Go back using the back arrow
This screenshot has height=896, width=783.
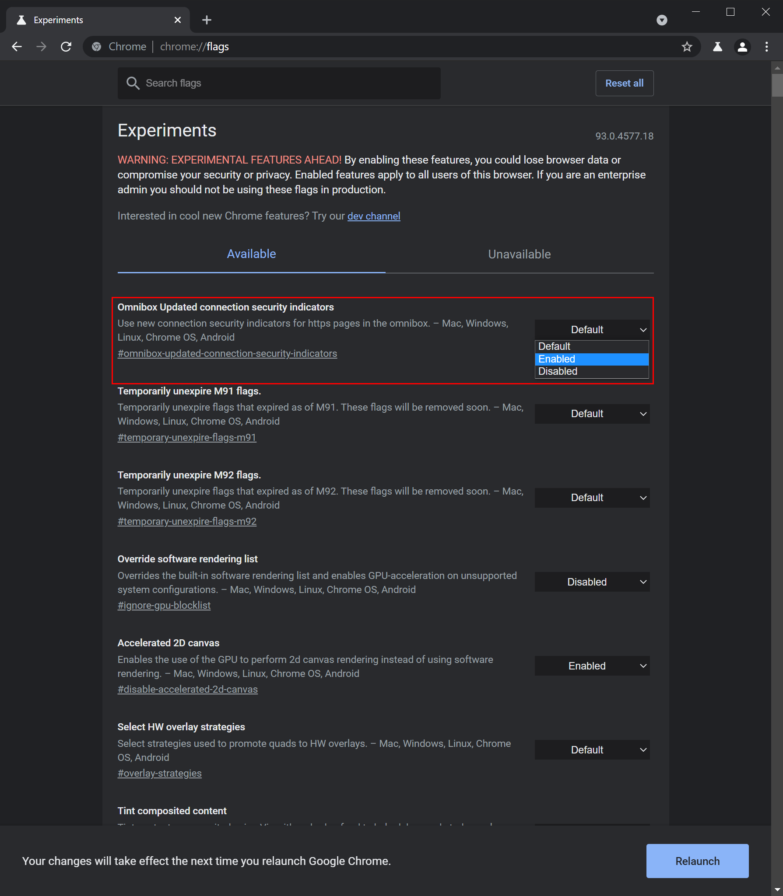click(17, 47)
